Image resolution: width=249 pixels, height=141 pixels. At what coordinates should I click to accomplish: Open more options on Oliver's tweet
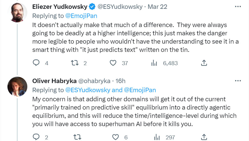(x=238, y=81)
